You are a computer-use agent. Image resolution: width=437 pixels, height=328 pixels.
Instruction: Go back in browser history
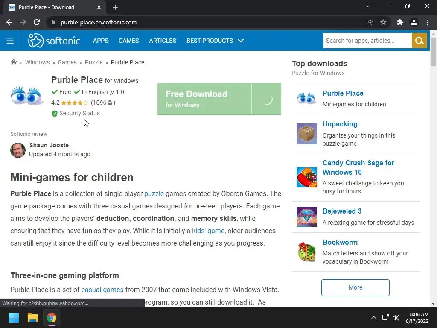tap(9, 22)
